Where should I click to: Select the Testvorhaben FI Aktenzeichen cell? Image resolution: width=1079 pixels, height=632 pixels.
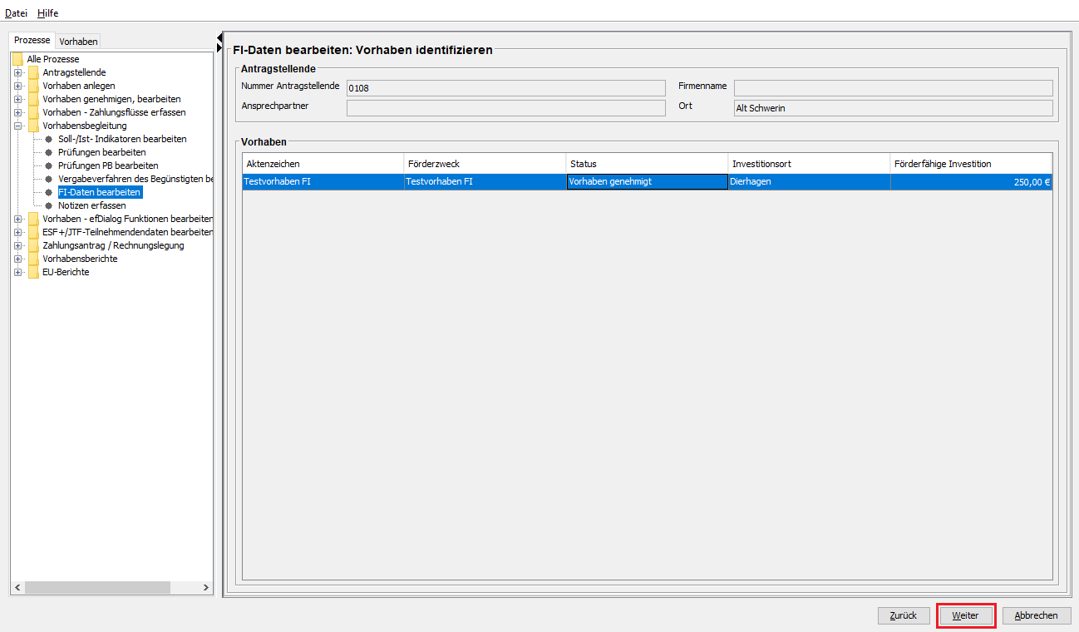click(x=323, y=182)
